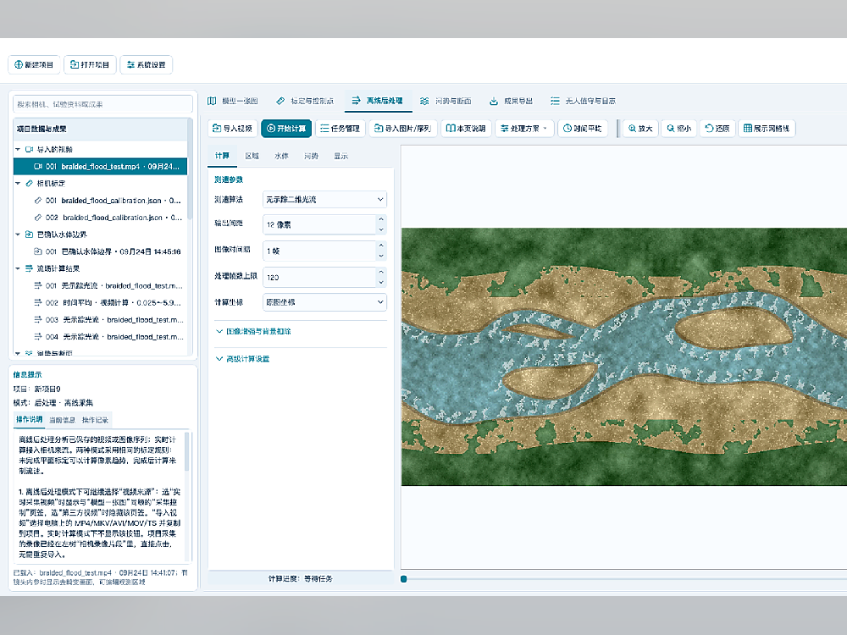Click the 新建项目 button

click(34, 65)
